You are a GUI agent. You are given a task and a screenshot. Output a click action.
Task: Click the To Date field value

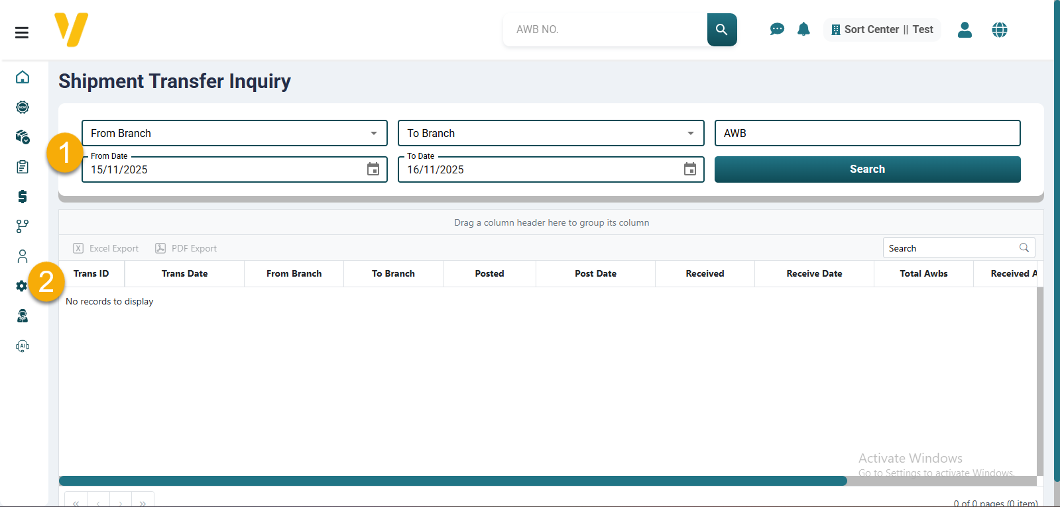click(436, 169)
